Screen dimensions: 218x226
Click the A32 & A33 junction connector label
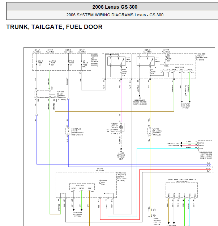(x=62, y=96)
